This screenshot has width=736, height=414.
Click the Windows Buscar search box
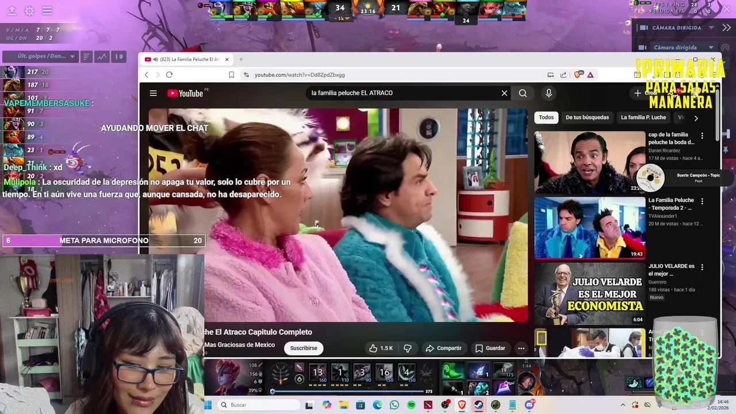tap(258, 405)
